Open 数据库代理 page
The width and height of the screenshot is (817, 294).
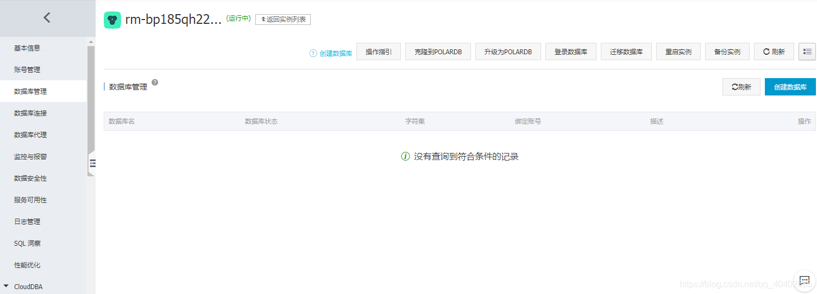pos(30,135)
